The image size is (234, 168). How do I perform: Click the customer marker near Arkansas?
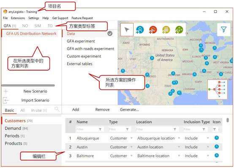(194, 74)
